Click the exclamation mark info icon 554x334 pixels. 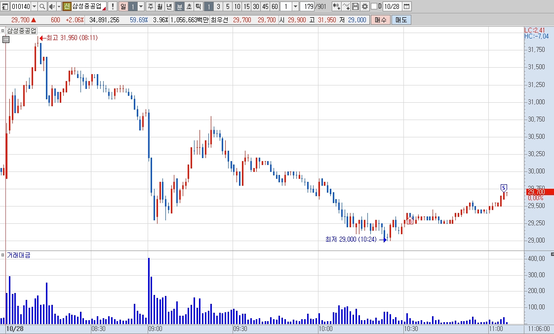(113, 6)
